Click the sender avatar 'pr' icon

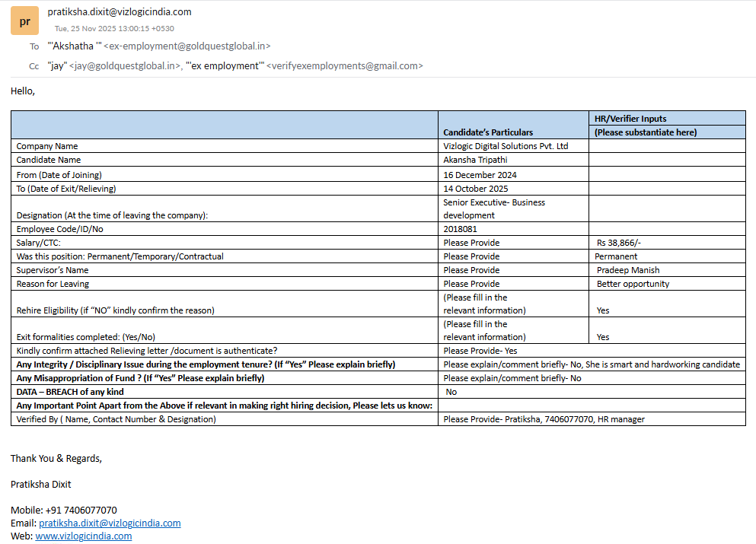coord(24,21)
